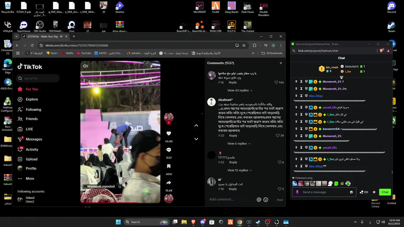Click the TikTok search field
The width and height of the screenshot is (404, 227).
38,78
